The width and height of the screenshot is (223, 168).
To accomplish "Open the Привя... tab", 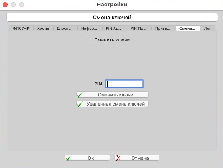I will (163, 28).
